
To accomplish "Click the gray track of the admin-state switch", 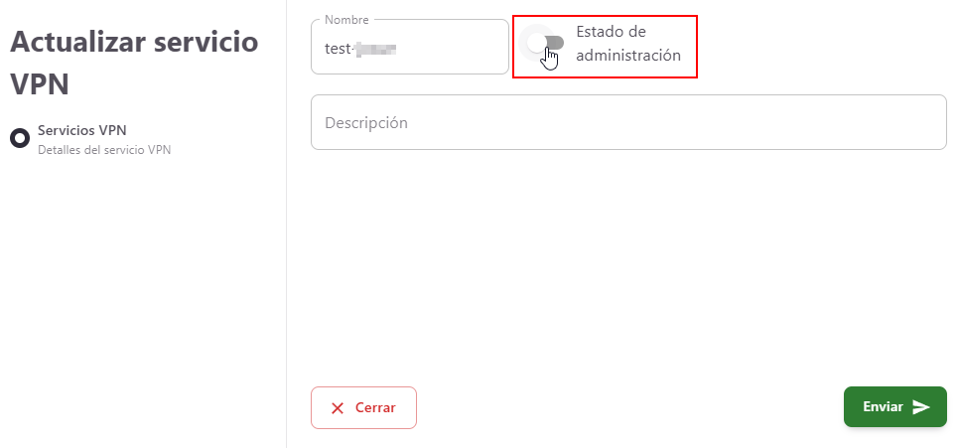I will pyautogui.click(x=556, y=44).
